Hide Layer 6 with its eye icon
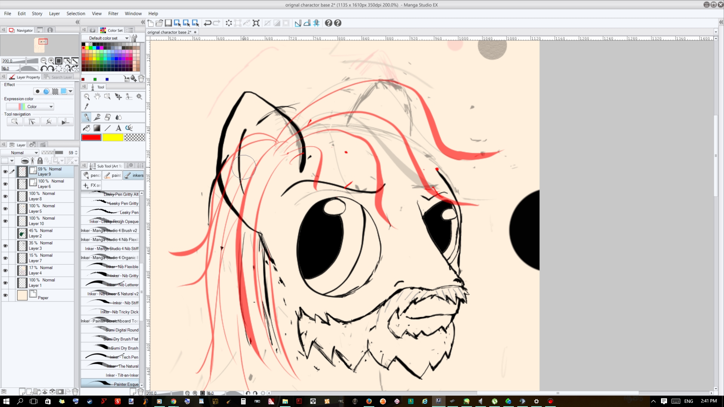724x407 pixels. [5, 184]
